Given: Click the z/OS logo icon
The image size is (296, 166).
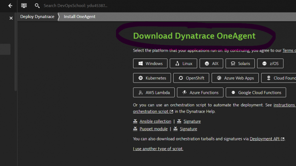Looking at the screenshot, I should [x=264, y=63].
